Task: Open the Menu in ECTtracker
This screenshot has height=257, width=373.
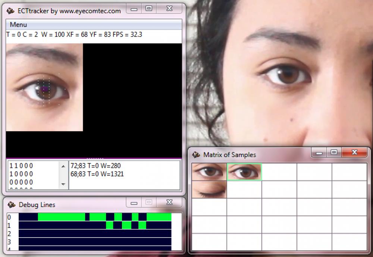Action: [x=19, y=24]
